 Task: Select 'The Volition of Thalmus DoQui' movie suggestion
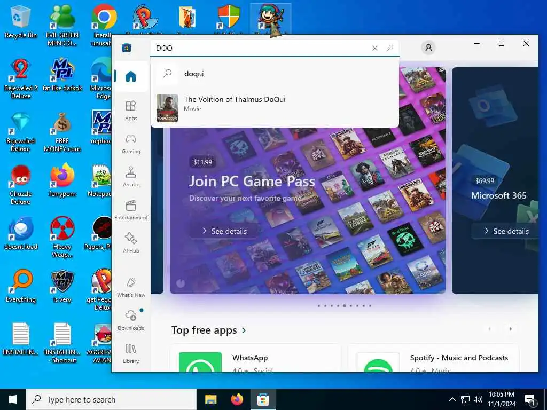275,108
